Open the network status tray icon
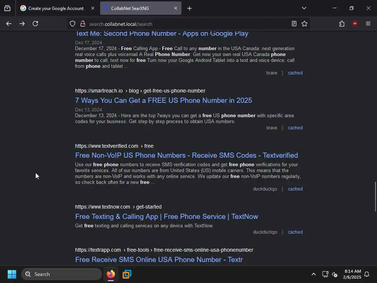 click(x=325, y=274)
